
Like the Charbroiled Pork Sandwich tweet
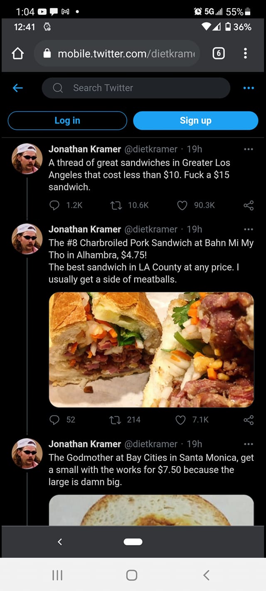(181, 420)
